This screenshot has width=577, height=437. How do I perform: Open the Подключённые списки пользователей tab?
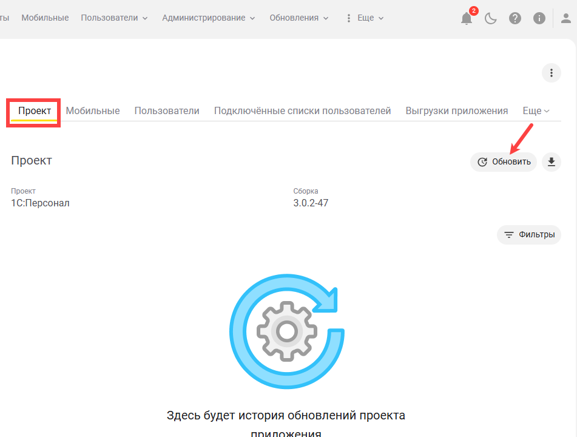tap(303, 111)
